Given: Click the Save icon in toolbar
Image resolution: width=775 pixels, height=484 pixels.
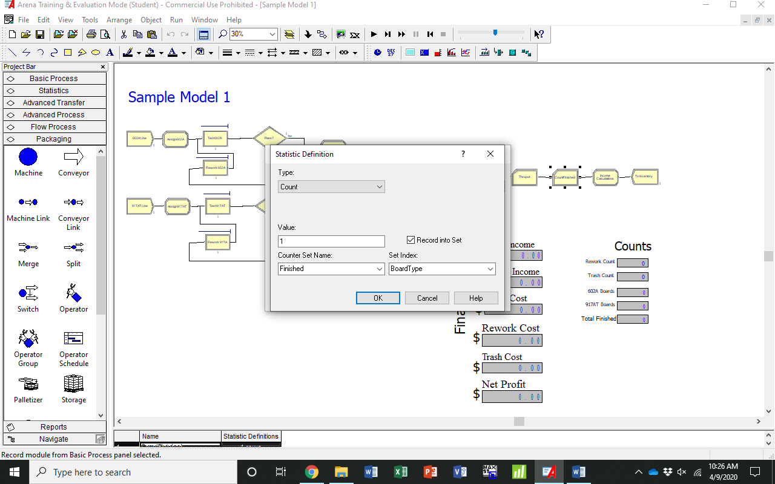Looking at the screenshot, I should (39, 34).
